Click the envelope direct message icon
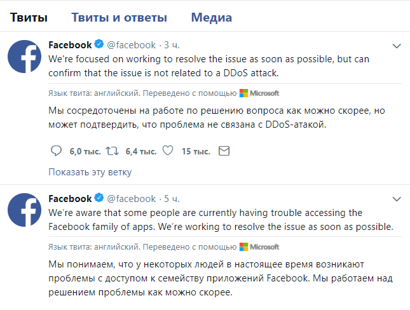410x310 pixels. (x=223, y=151)
